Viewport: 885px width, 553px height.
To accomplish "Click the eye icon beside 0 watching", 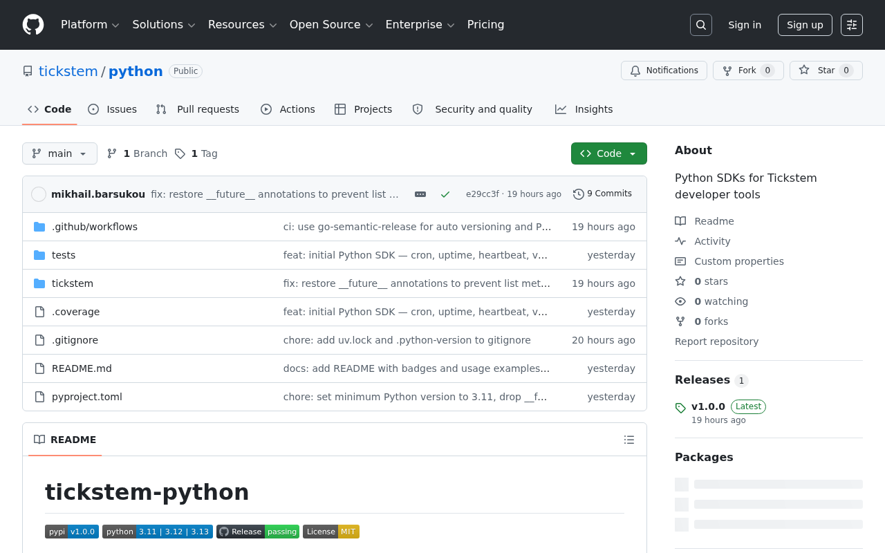I will point(680,301).
